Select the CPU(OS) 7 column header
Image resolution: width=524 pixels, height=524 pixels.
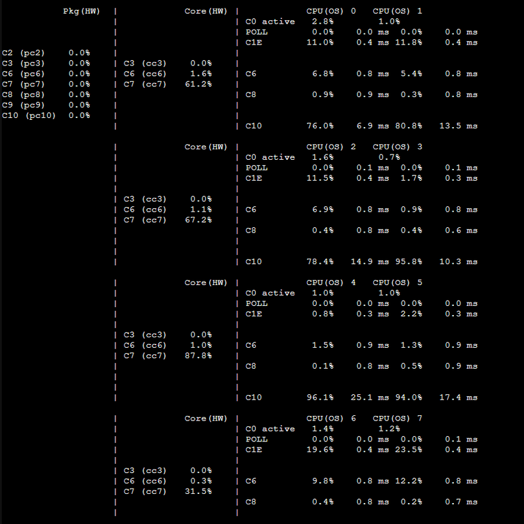397,419
